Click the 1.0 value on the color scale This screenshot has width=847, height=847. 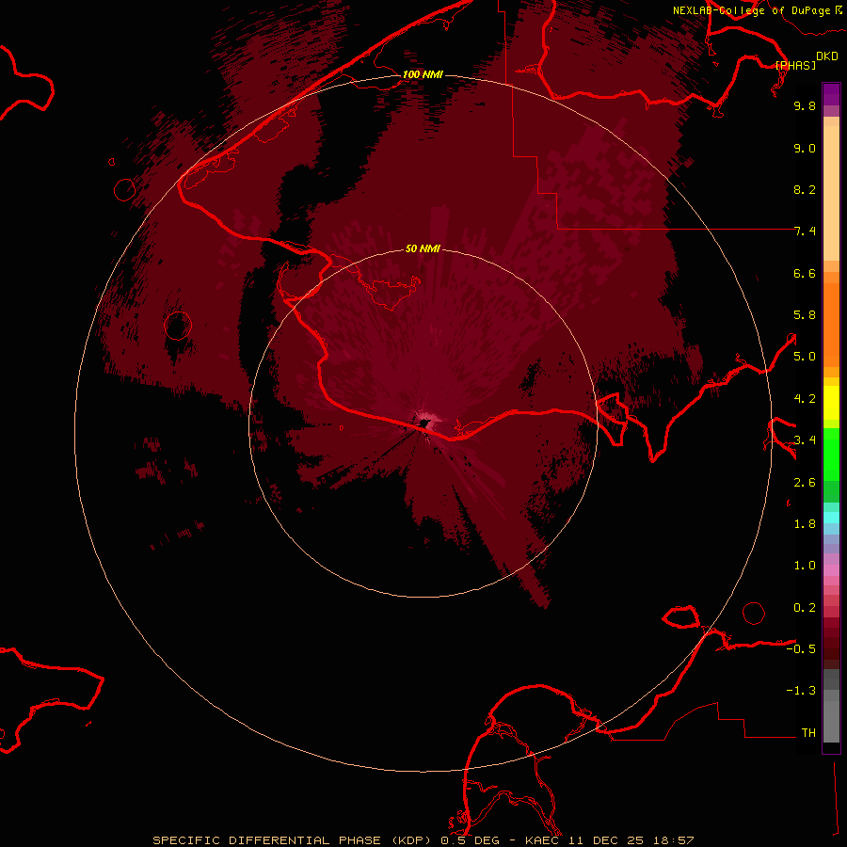click(x=805, y=566)
